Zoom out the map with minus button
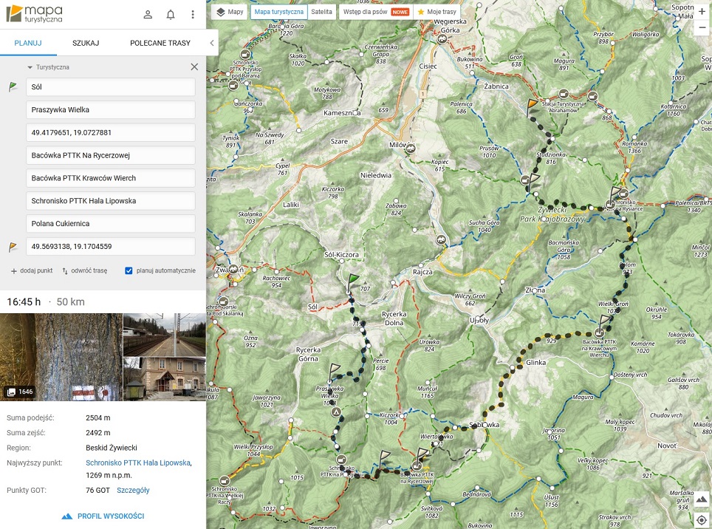This screenshot has height=529, width=712. (x=702, y=29)
